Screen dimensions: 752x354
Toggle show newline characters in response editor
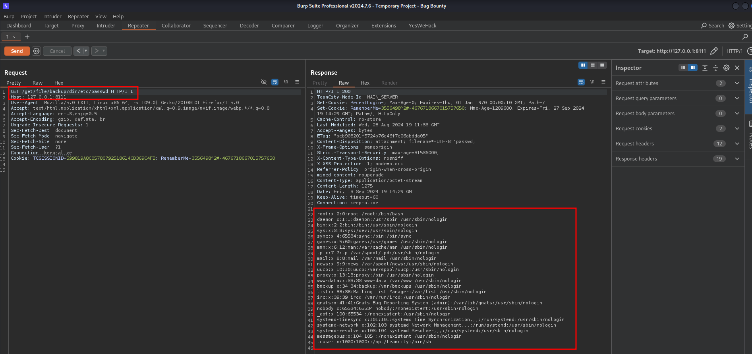tap(592, 82)
